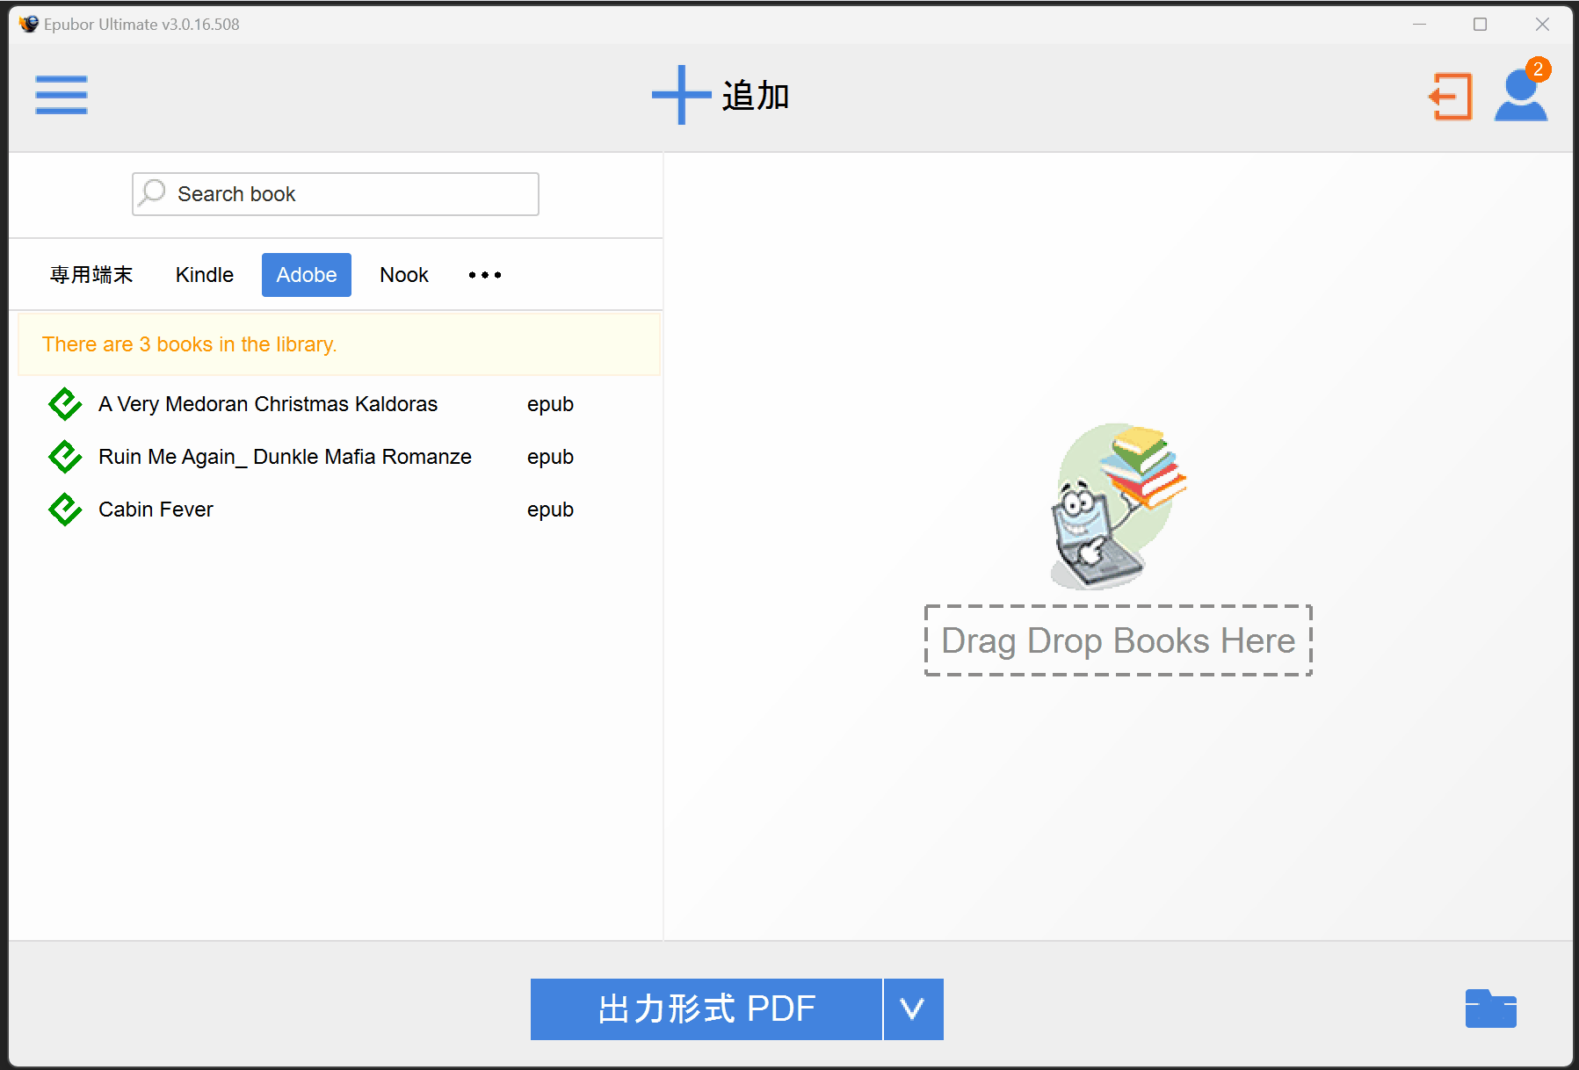This screenshot has width=1579, height=1070.
Task: Switch to the Nook tab
Action: coord(403,274)
